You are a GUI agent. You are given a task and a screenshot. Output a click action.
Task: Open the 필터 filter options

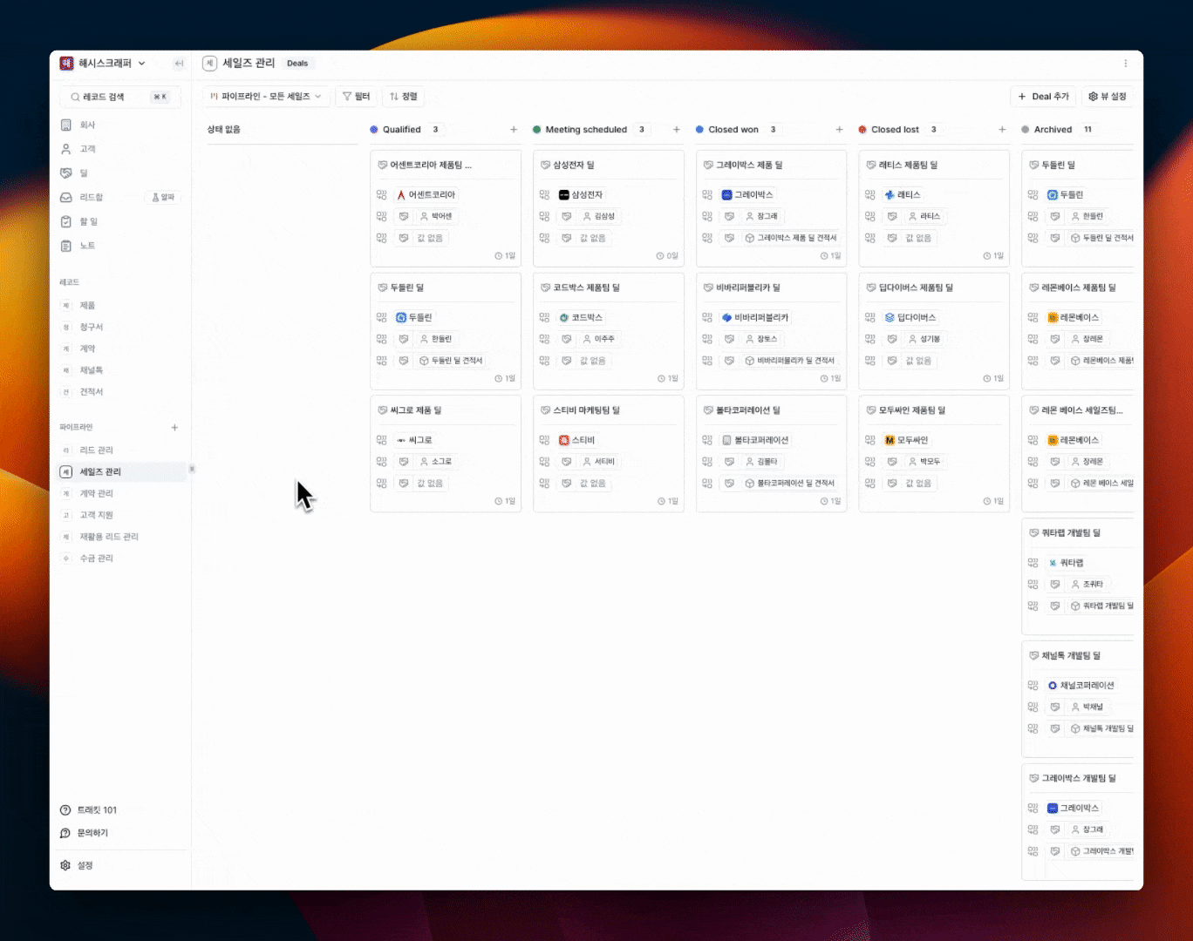[x=357, y=97]
